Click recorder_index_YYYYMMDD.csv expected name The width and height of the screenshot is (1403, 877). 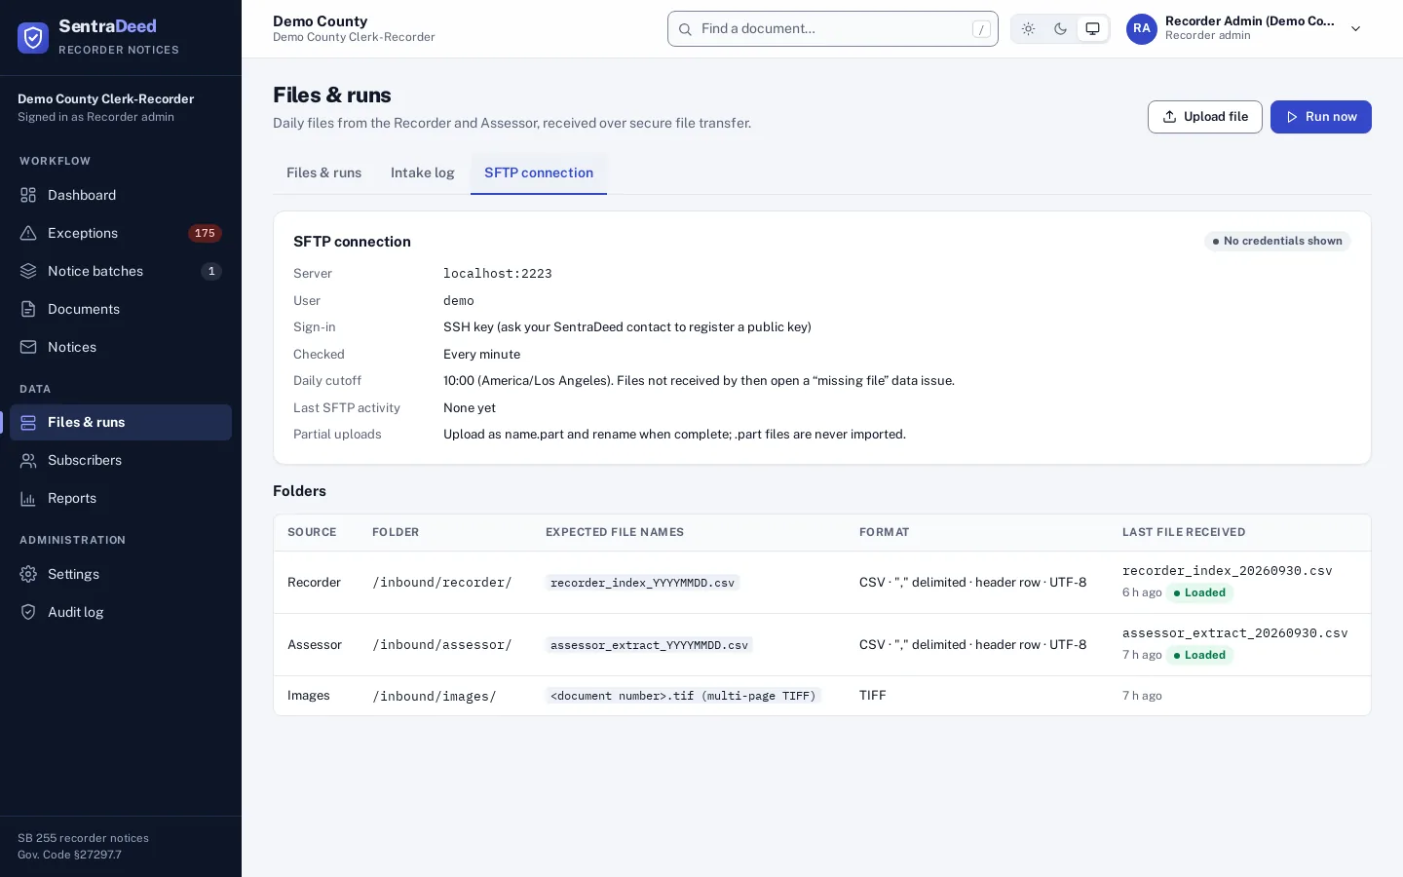[642, 583]
